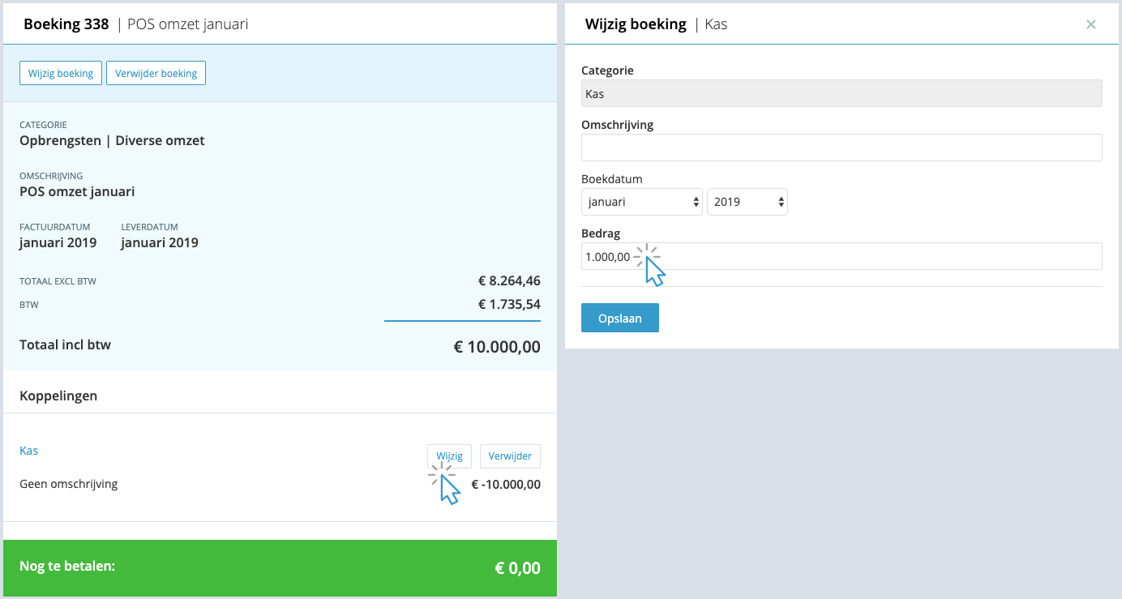1122x599 pixels.
Task: Save the booking with Opslaan
Action: pos(620,318)
